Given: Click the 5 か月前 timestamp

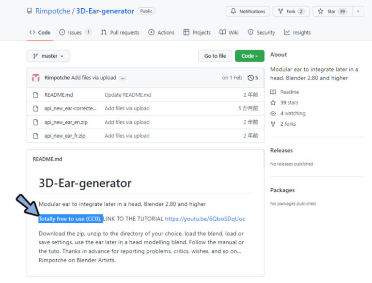Looking at the screenshot, I should point(248,108).
